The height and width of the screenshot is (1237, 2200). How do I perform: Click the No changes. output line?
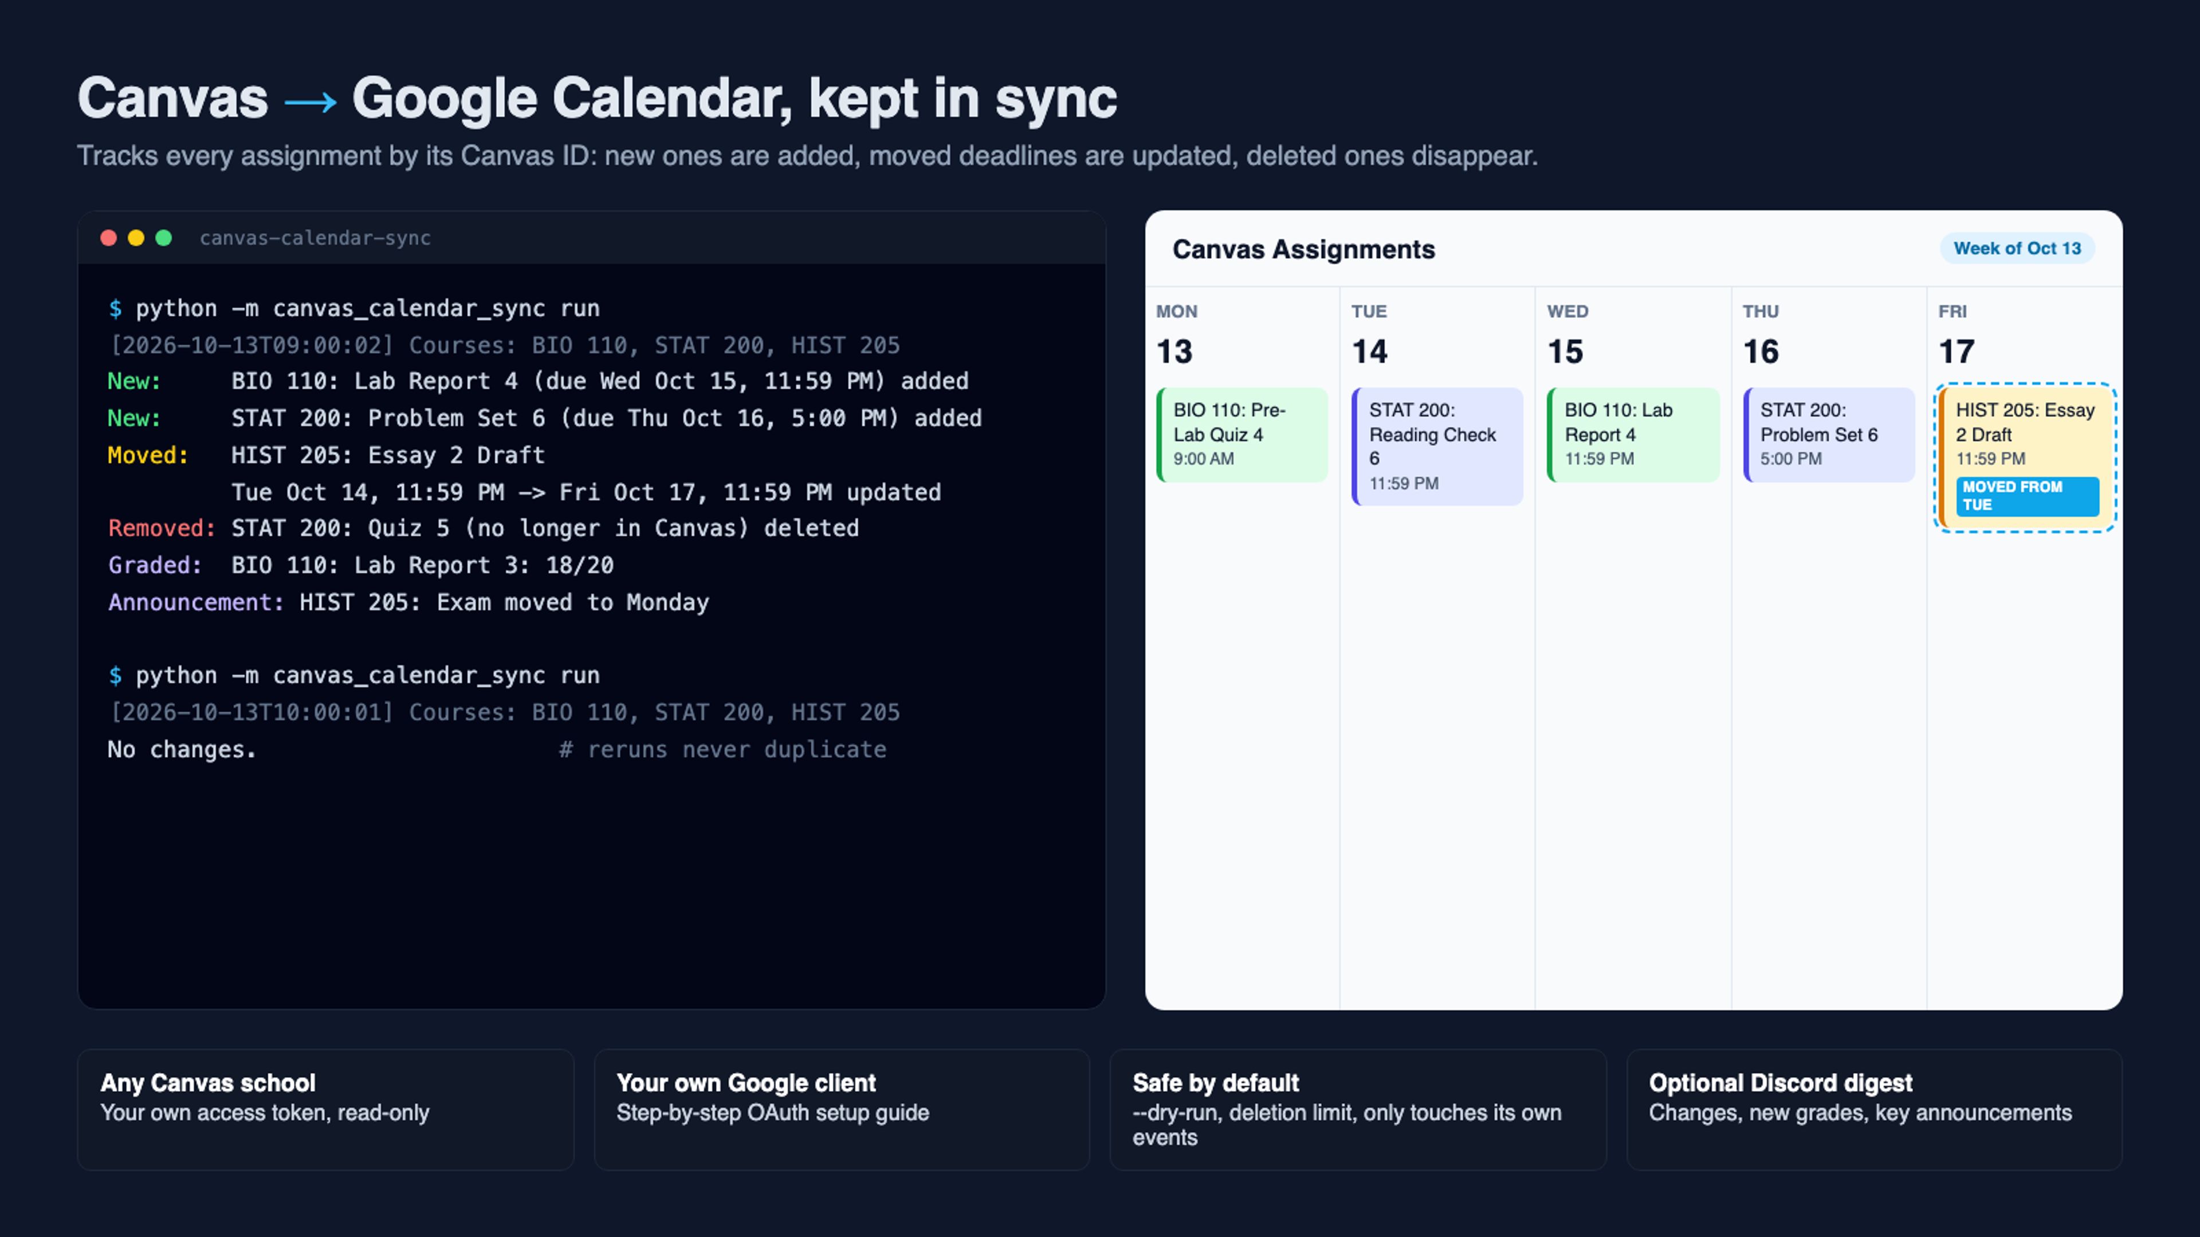click(x=182, y=750)
